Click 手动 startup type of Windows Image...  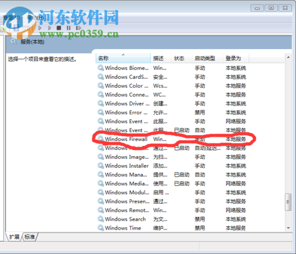tap(200, 157)
